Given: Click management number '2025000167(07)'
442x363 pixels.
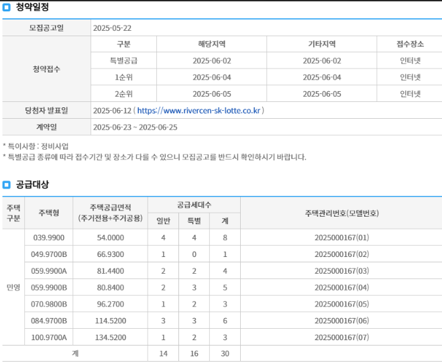Looking at the screenshot, I should tap(341, 338).
